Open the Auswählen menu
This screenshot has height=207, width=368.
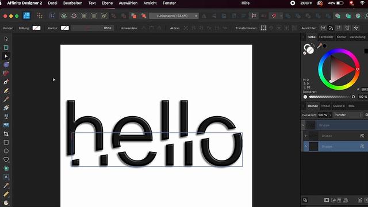tap(128, 3)
